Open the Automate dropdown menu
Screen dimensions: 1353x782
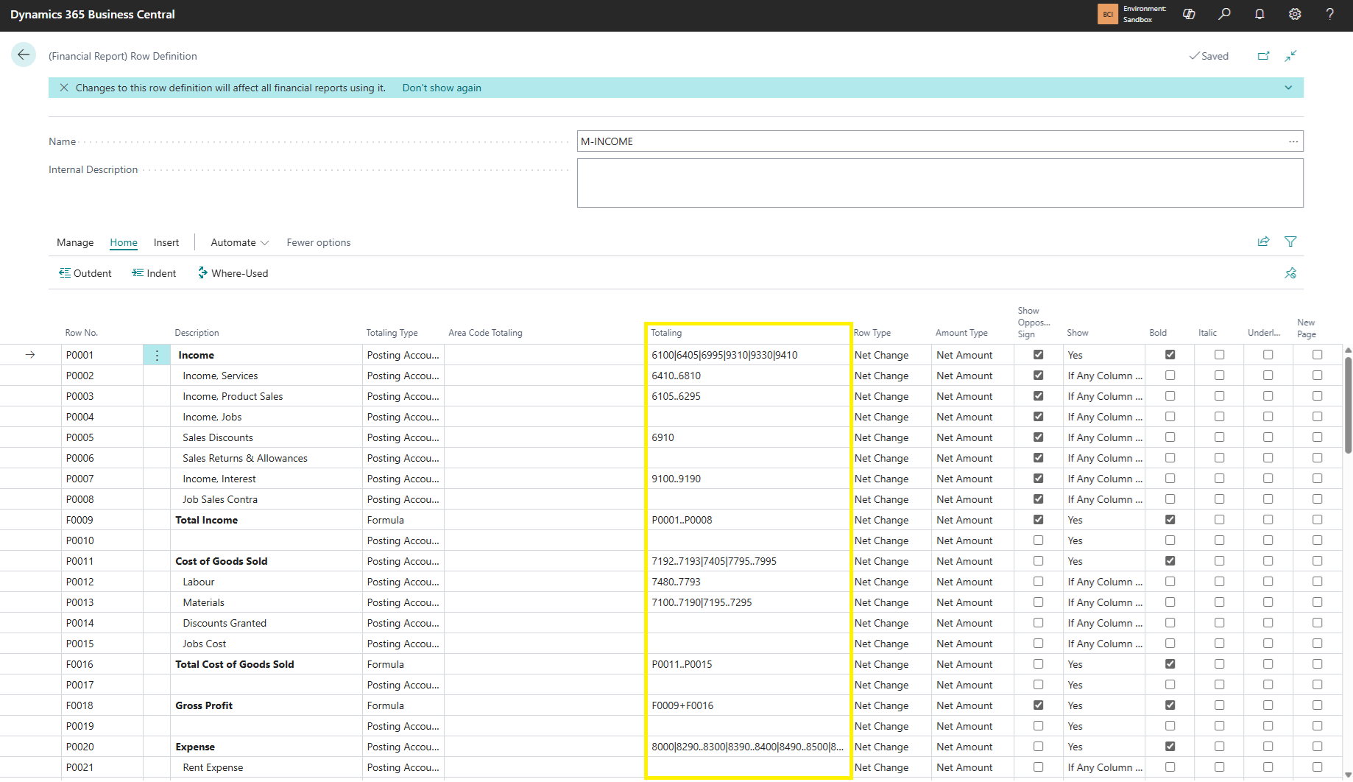click(239, 242)
